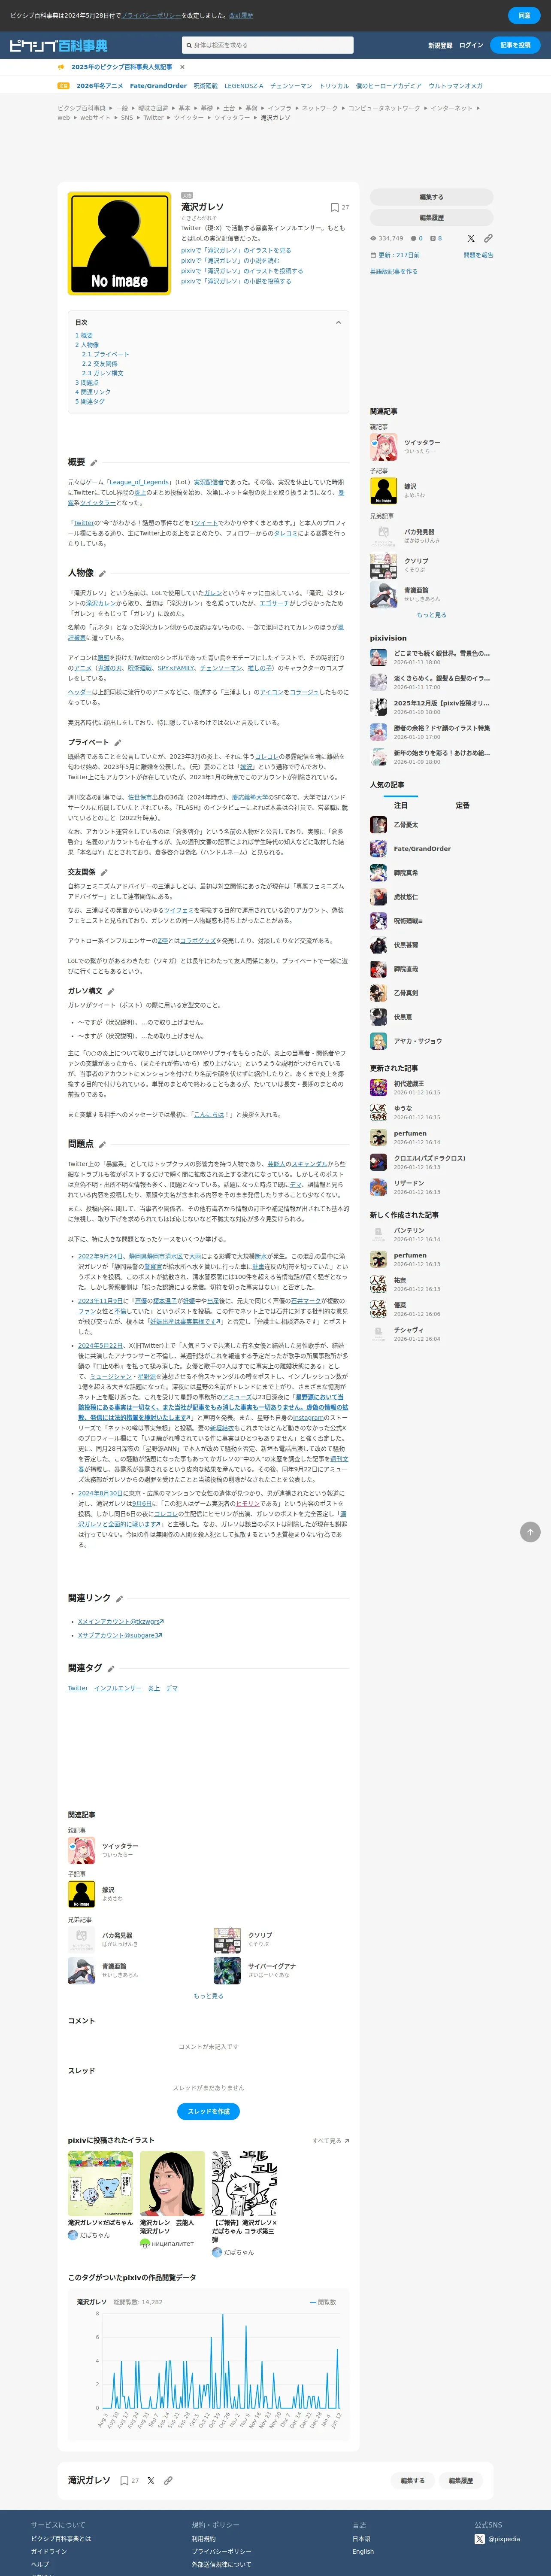Click the magnifier icon in the search box

click(188, 45)
